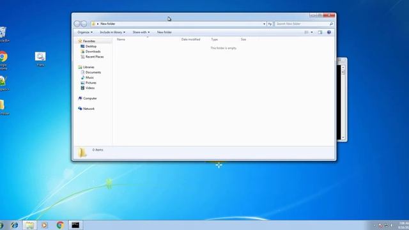
Task: Select Google Chrome desktop shortcut
Action: (x=3, y=61)
